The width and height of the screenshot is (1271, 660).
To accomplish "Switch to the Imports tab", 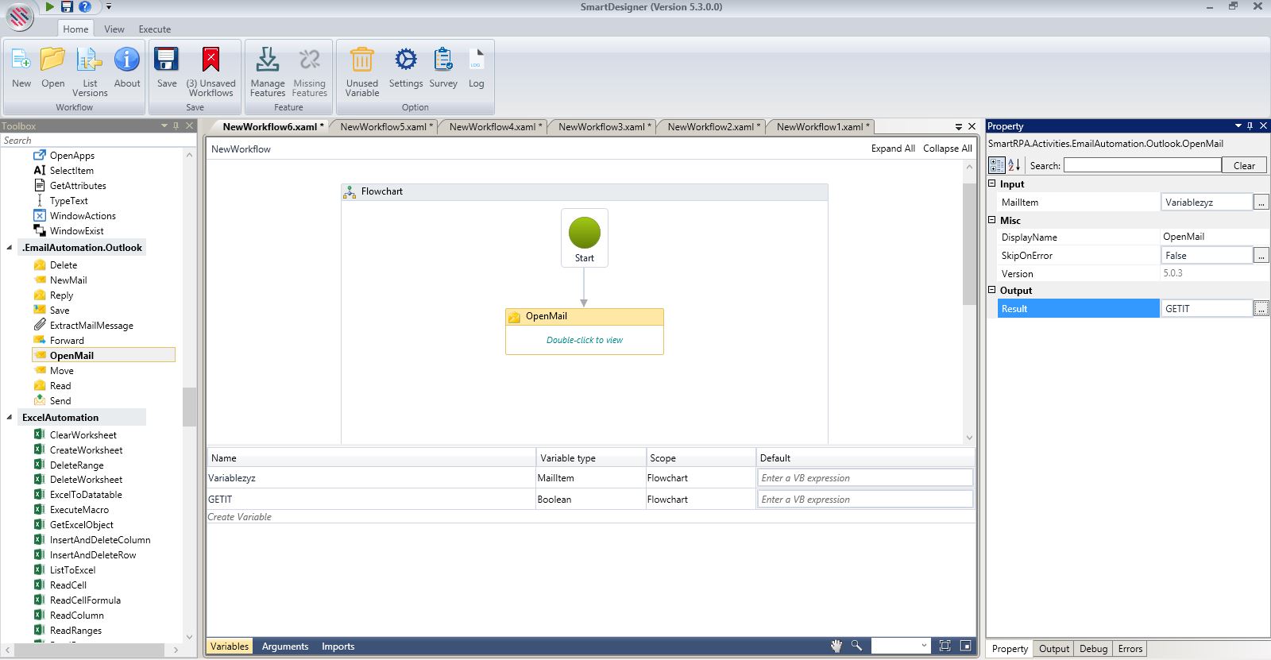I will [x=338, y=646].
